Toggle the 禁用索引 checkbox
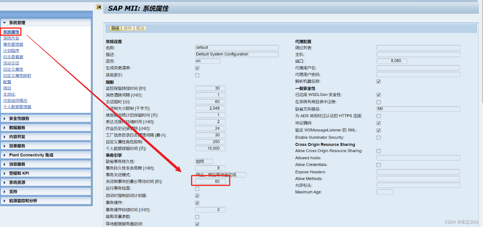This screenshot has width=483, height=227. 197,75
